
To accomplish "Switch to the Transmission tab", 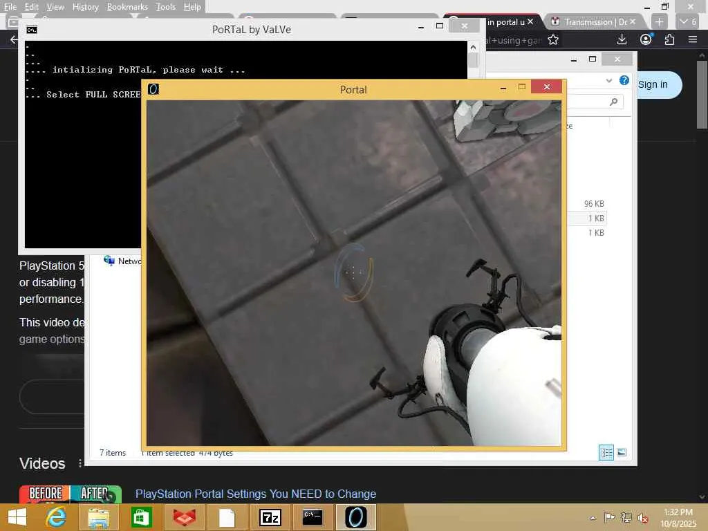I will pos(595,21).
